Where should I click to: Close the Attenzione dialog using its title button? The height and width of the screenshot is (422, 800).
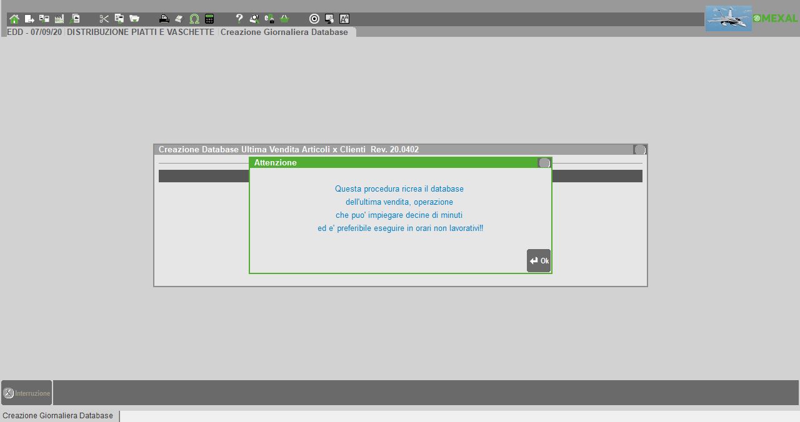[544, 163]
